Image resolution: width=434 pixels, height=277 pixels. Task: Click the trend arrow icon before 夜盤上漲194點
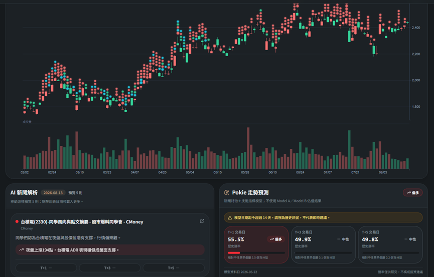21,250
